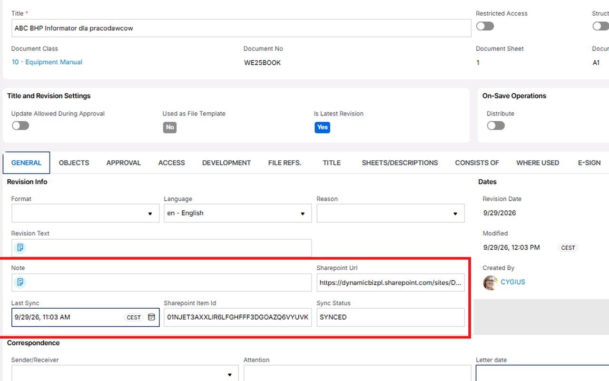This screenshot has height=381, width=609.
Task: Switch to the SHEETS/DESCRIPTIONS tab
Action: coord(400,163)
